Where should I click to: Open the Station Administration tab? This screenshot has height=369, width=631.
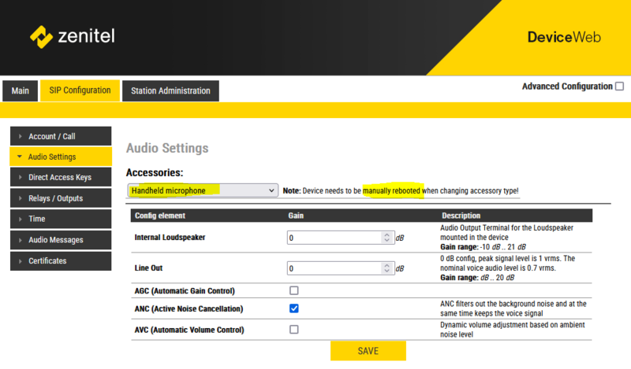coord(170,90)
